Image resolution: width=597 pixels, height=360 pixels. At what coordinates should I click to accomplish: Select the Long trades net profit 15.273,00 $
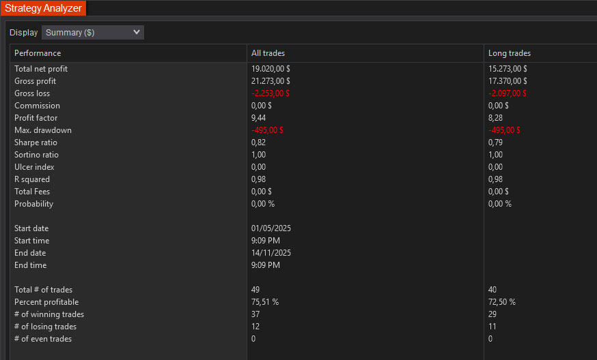tap(508, 69)
